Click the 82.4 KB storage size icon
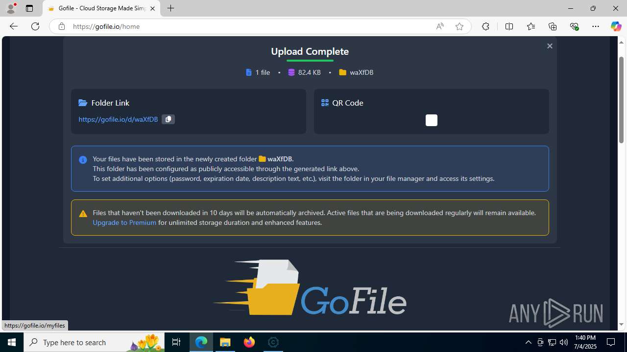 pyautogui.click(x=291, y=72)
